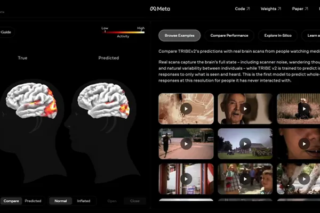Click the Predicted brain model
The width and height of the screenshot is (320, 213).
103,101
